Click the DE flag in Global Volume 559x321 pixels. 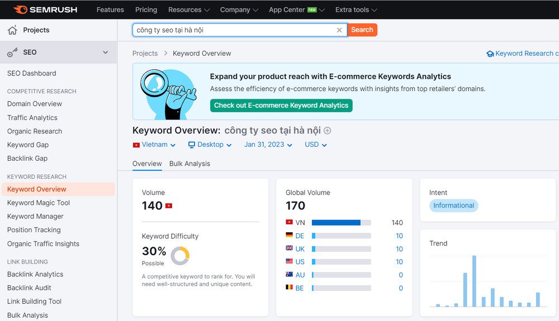(x=289, y=235)
